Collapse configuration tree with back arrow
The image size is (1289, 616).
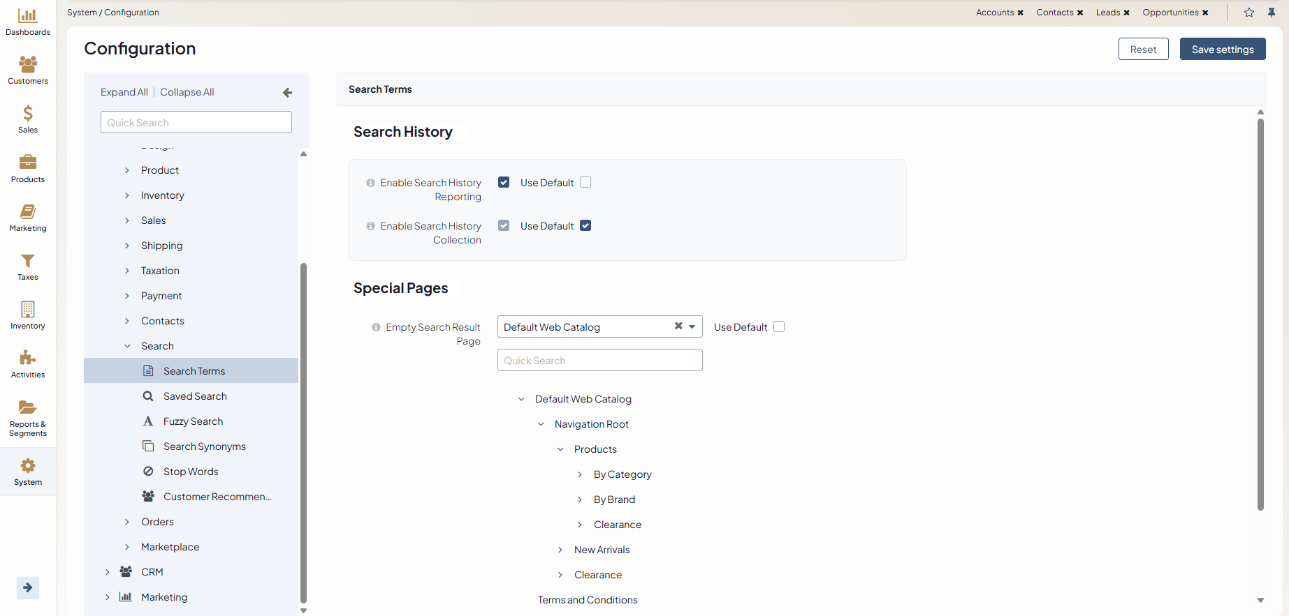click(x=287, y=93)
